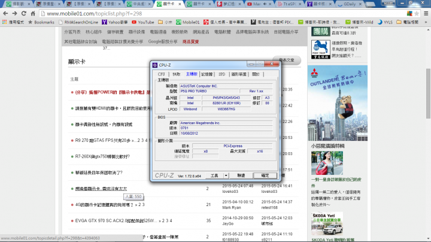The image size is (431, 242).
Task: Select the 關於 tab in CPU-Z
Action: (x=256, y=74)
